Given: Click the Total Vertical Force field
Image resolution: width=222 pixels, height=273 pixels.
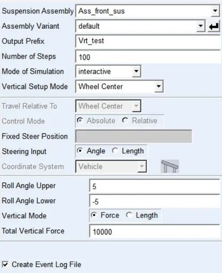Looking at the screenshot, I should pos(155,231).
